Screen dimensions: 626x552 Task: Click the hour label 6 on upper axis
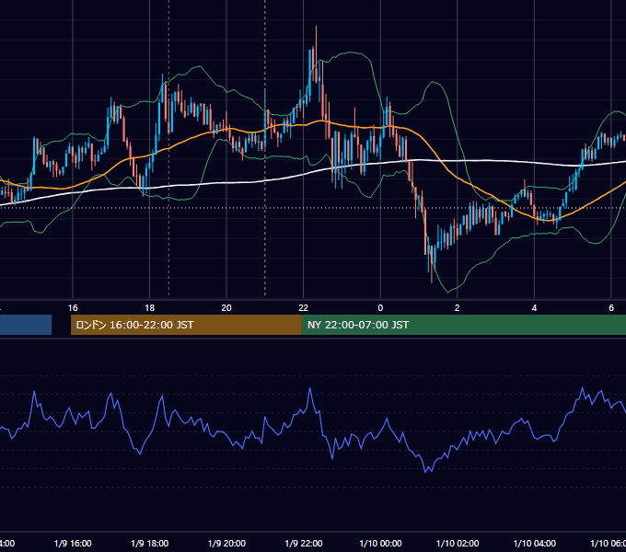pyautogui.click(x=611, y=308)
